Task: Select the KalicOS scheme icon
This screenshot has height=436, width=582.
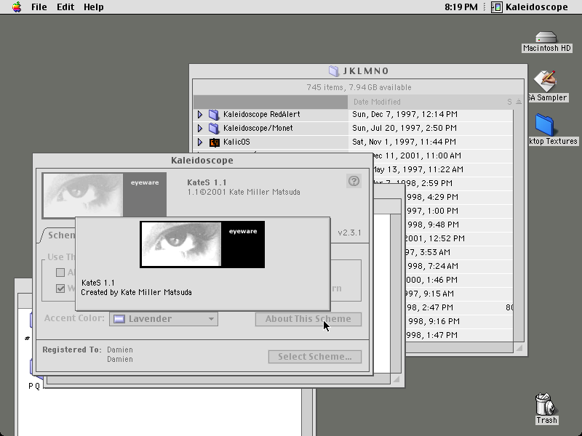Action: [214, 142]
